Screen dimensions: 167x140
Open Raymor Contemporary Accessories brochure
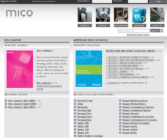pos(140,120)
